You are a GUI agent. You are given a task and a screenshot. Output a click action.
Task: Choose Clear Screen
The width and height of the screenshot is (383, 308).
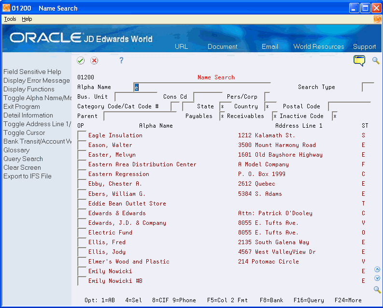coord(22,167)
